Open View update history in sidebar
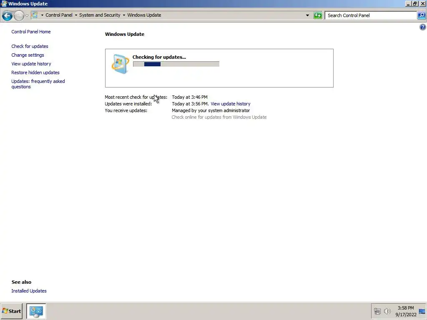 click(31, 64)
